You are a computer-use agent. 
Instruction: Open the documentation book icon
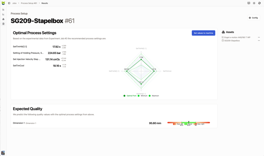coord(248,3)
